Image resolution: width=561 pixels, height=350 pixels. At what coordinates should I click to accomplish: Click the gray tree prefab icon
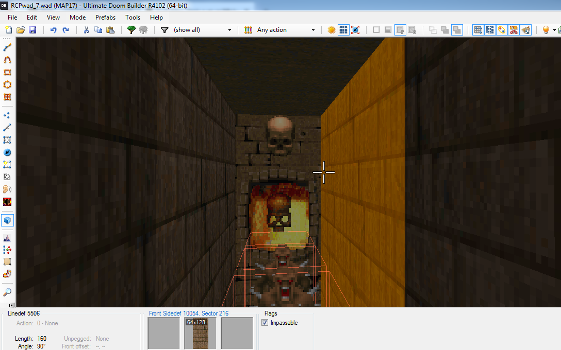click(x=143, y=30)
